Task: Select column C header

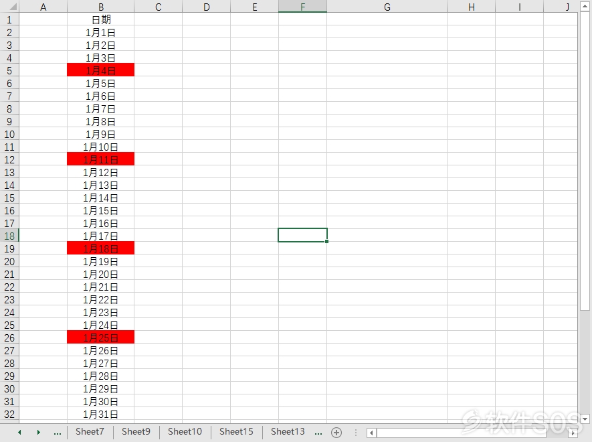Action: [x=158, y=7]
